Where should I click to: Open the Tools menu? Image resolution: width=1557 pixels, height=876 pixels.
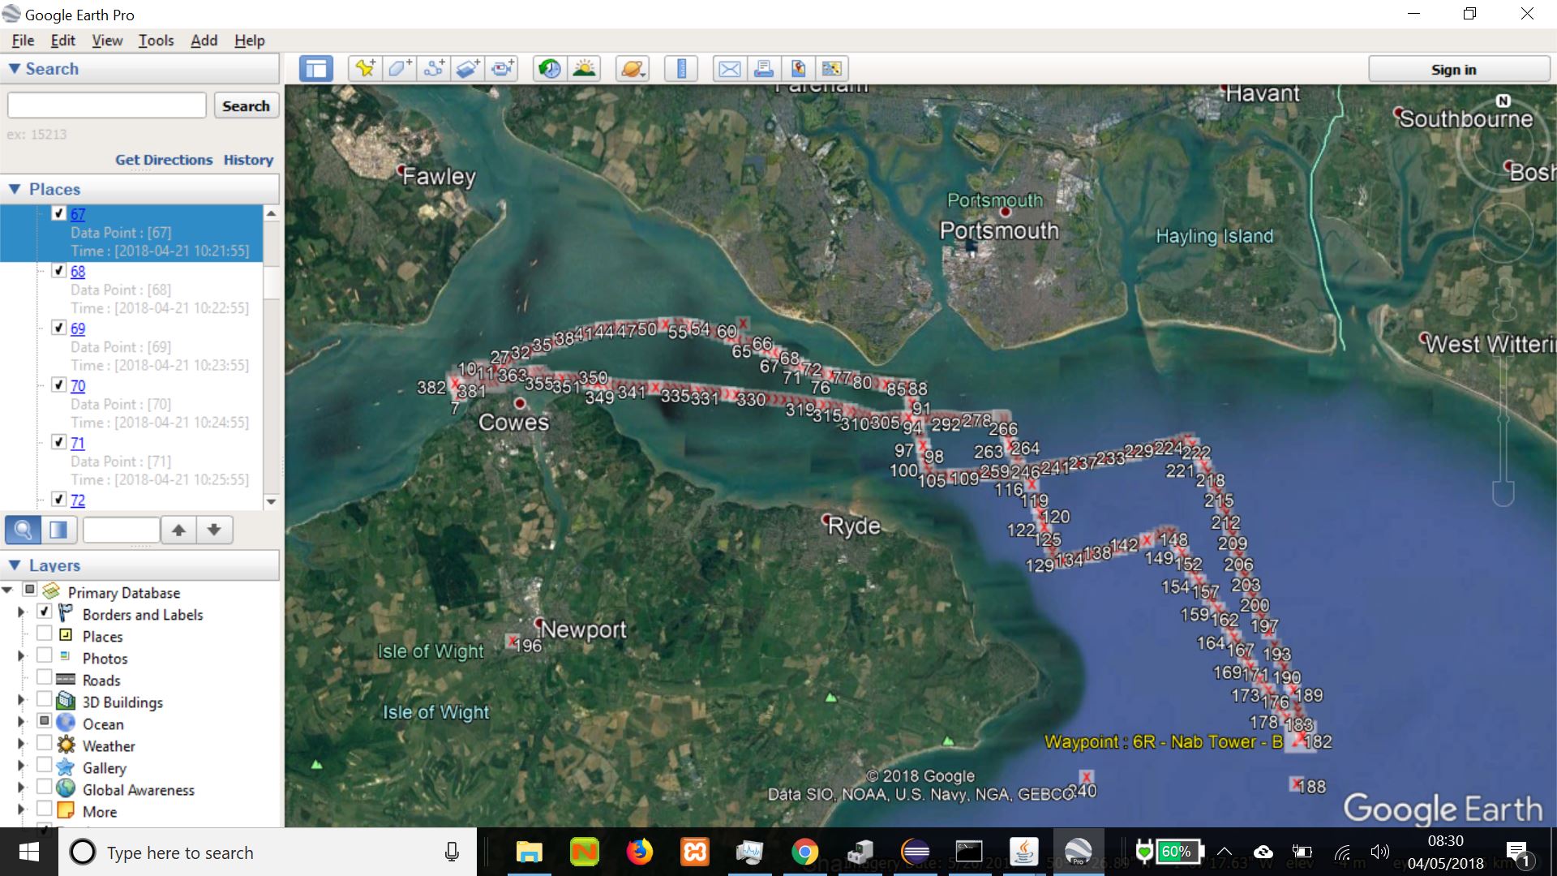(156, 41)
